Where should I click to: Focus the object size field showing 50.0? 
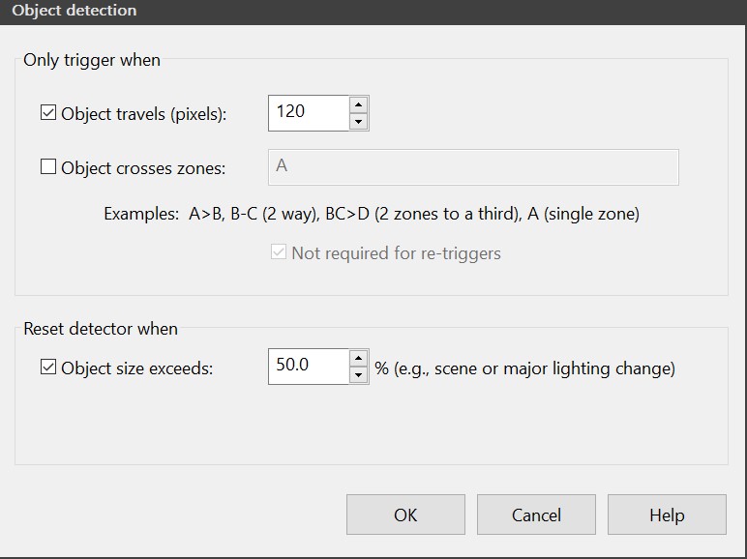(308, 367)
